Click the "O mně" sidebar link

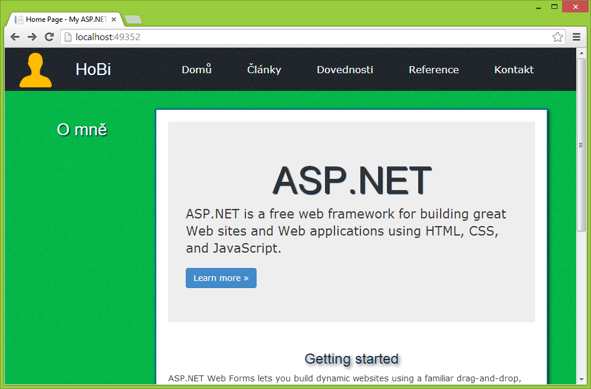coord(82,129)
